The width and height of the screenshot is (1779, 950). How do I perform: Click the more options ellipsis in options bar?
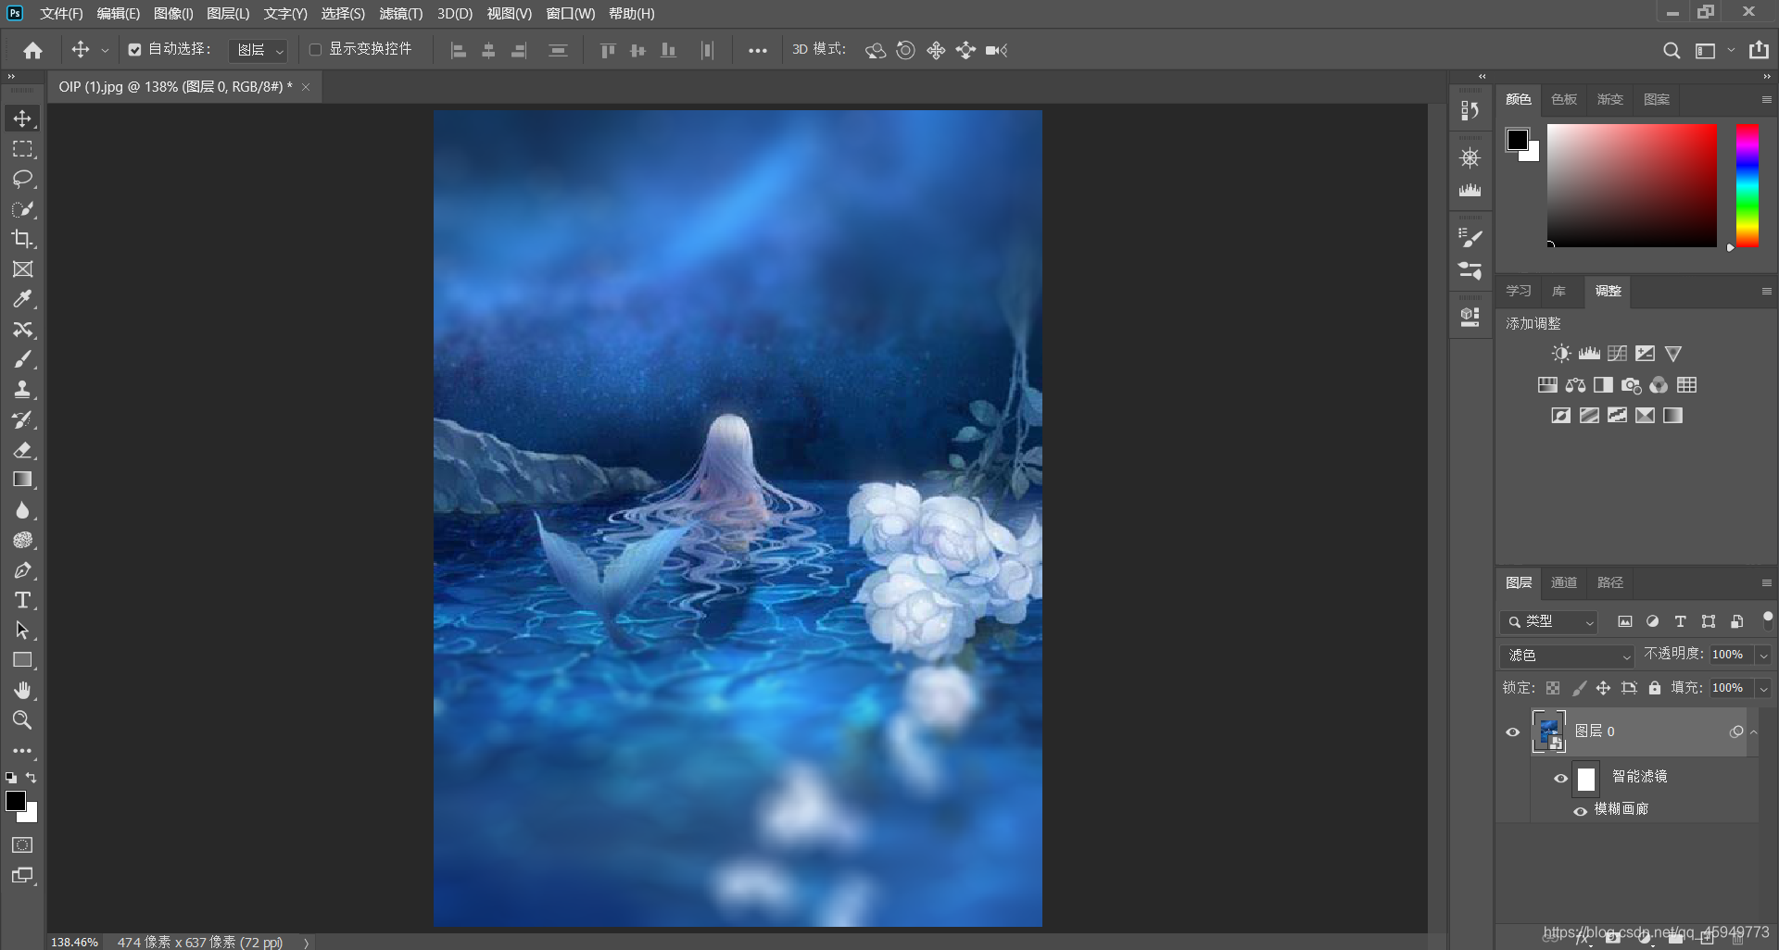click(757, 51)
